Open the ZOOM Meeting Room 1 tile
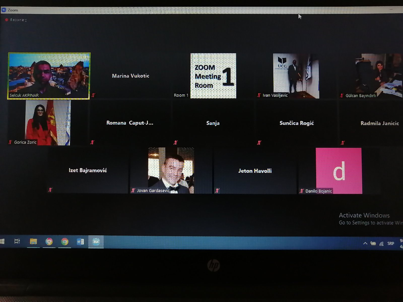Image resolution: width=403 pixels, height=302 pixels. (x=213, y=76)
